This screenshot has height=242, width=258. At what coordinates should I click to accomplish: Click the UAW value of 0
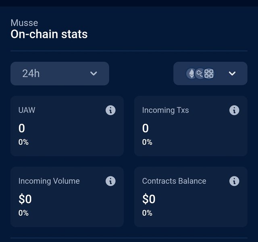pos(22,128)
